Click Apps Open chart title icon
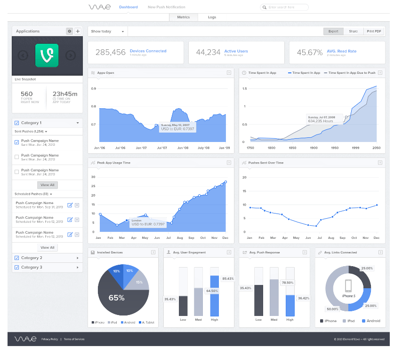Screen dimensions: 394x347 pyautogui.click(x=93, y=73)
